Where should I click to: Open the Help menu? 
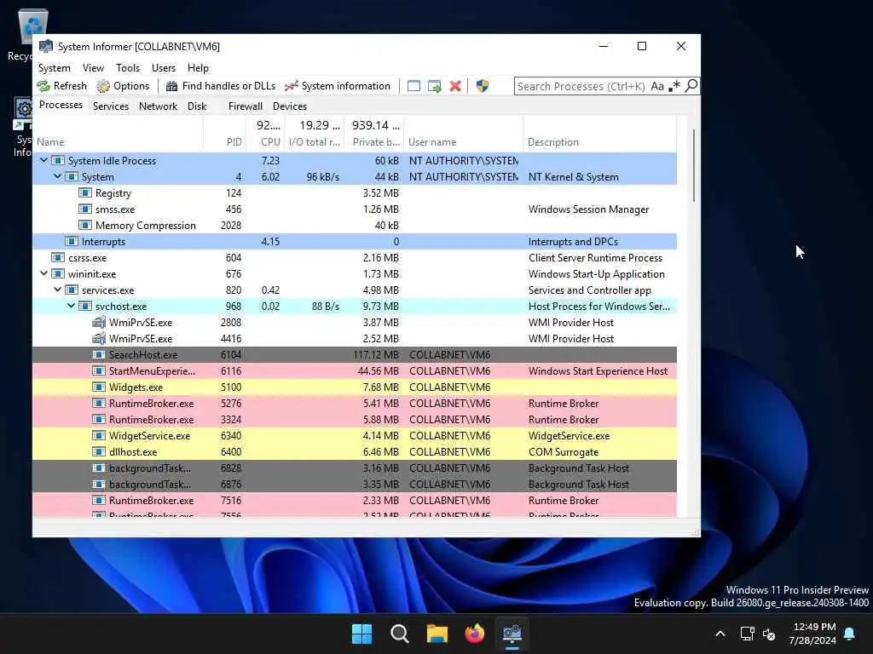coord(198,68)
